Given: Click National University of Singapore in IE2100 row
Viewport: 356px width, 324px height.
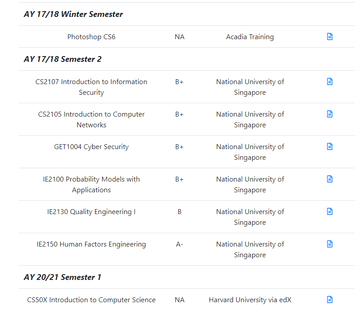Looking at the screenshot, I should tap(250, 184).
